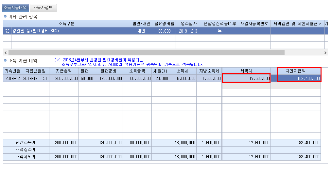
Task: Click the 필요경비율 cell showing 60.000
Action: tap(164, 31)
